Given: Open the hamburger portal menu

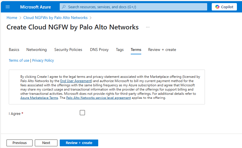Looking at the screenshot, I should pyautogui.click(x=8, y=7).
